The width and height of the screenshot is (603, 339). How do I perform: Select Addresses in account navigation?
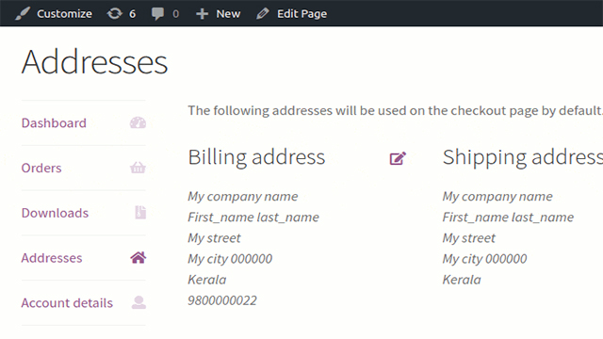[x=52, y=258]
